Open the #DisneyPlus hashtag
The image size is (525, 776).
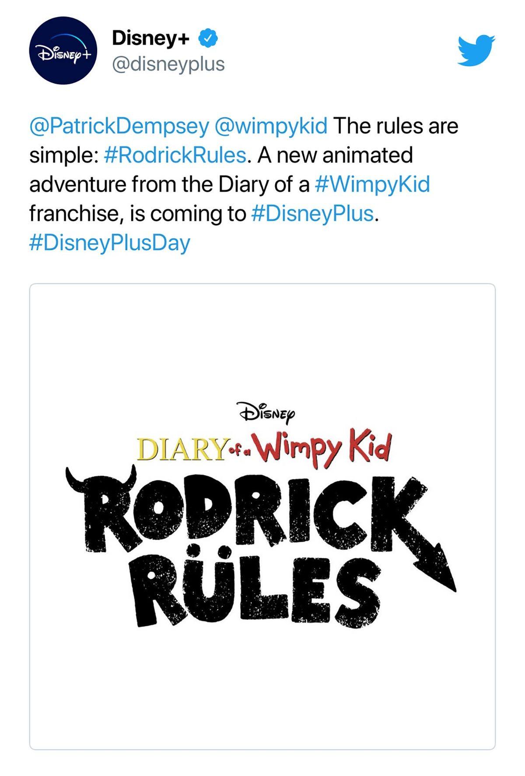click(x=312, y=213)
